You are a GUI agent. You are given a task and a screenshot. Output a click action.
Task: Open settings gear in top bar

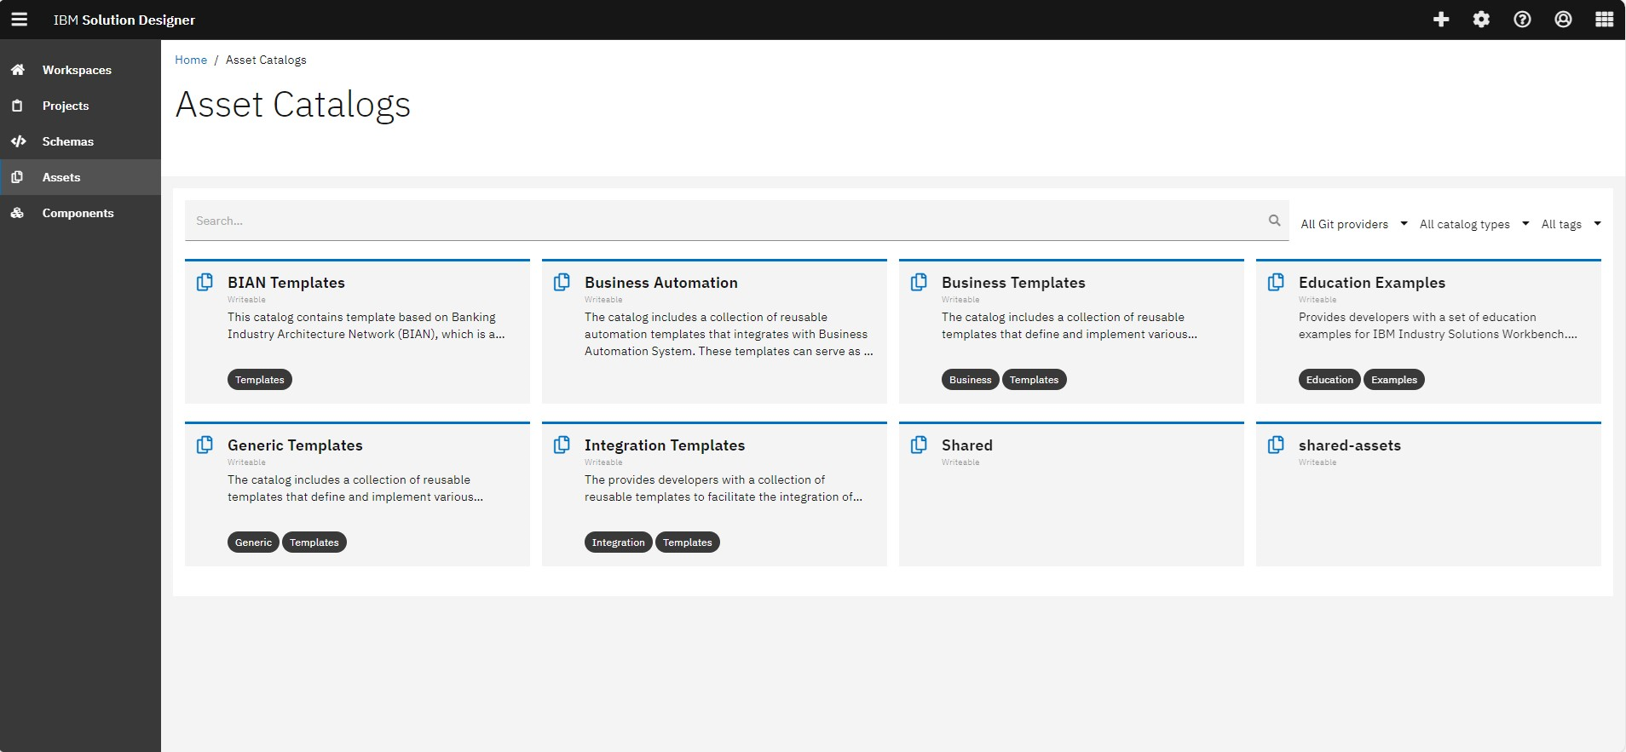point(1481,19)
